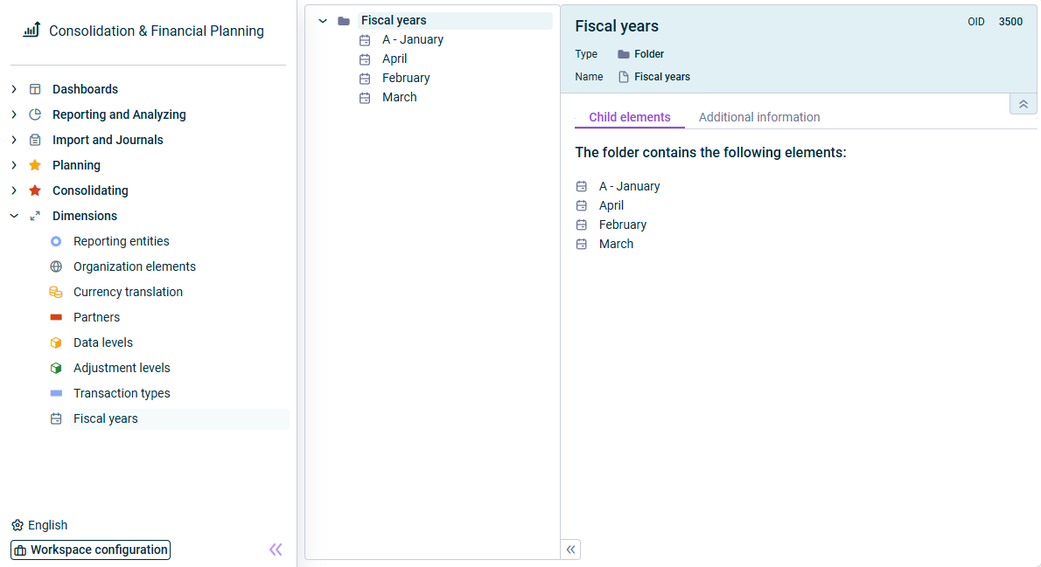Select A - January in the tree
Image resolution: width=1041 pixels, height=567 pixels.
click(412, 40)
